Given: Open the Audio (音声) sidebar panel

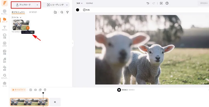Looking at the screenshot, I should point(4,60).
